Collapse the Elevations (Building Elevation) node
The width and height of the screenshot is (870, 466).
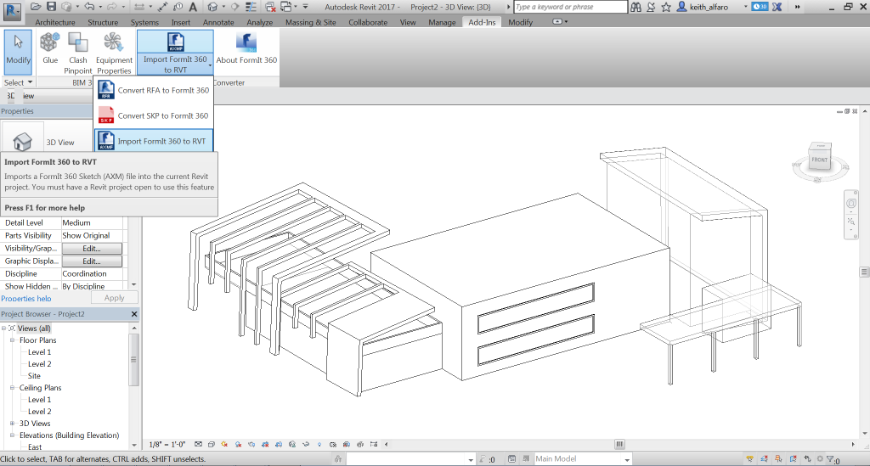(12, 435)
